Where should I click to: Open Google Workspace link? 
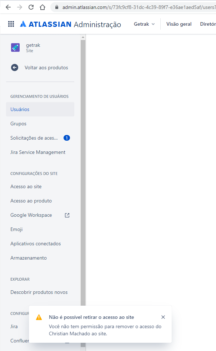click(40, 215)
